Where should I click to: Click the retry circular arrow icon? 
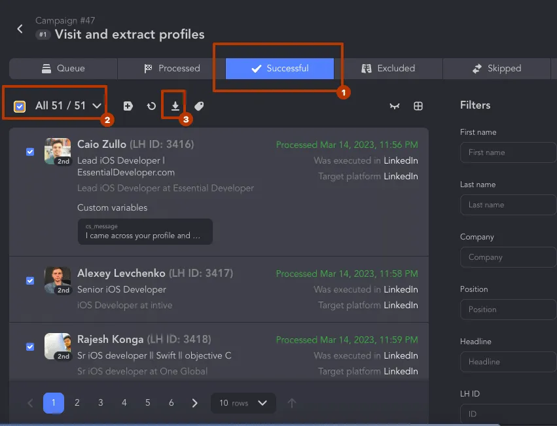coord(152,106)
